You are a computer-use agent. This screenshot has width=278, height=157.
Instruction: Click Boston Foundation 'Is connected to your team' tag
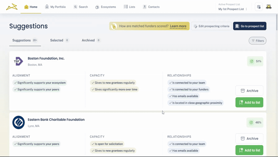[187, 83]
